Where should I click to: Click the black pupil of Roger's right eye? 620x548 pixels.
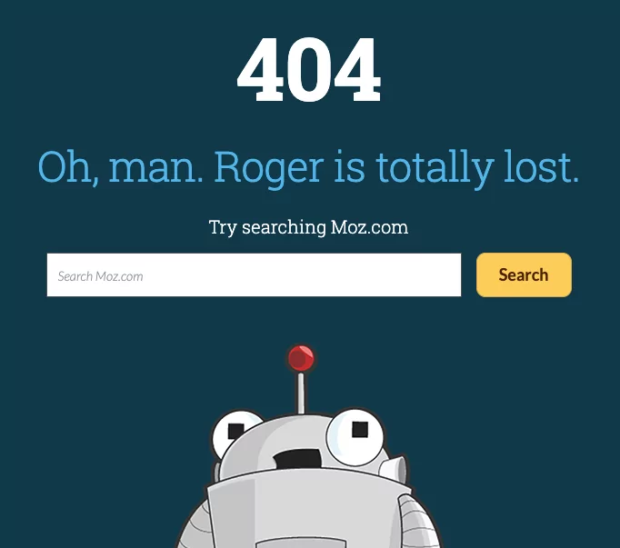click(x=360, y=429)
